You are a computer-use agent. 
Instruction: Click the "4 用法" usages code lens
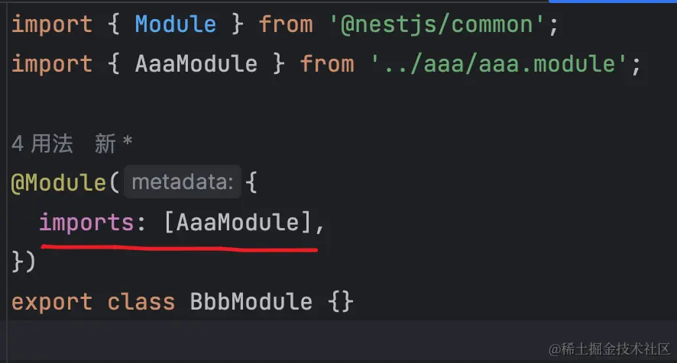pyautogui.click(x=41, y=143)
